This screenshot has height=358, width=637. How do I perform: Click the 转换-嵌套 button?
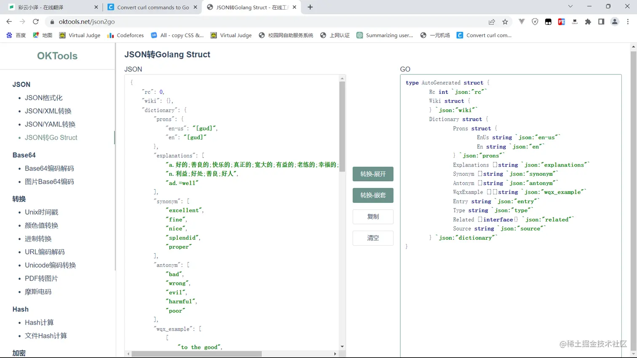click(x=373, y=195)
